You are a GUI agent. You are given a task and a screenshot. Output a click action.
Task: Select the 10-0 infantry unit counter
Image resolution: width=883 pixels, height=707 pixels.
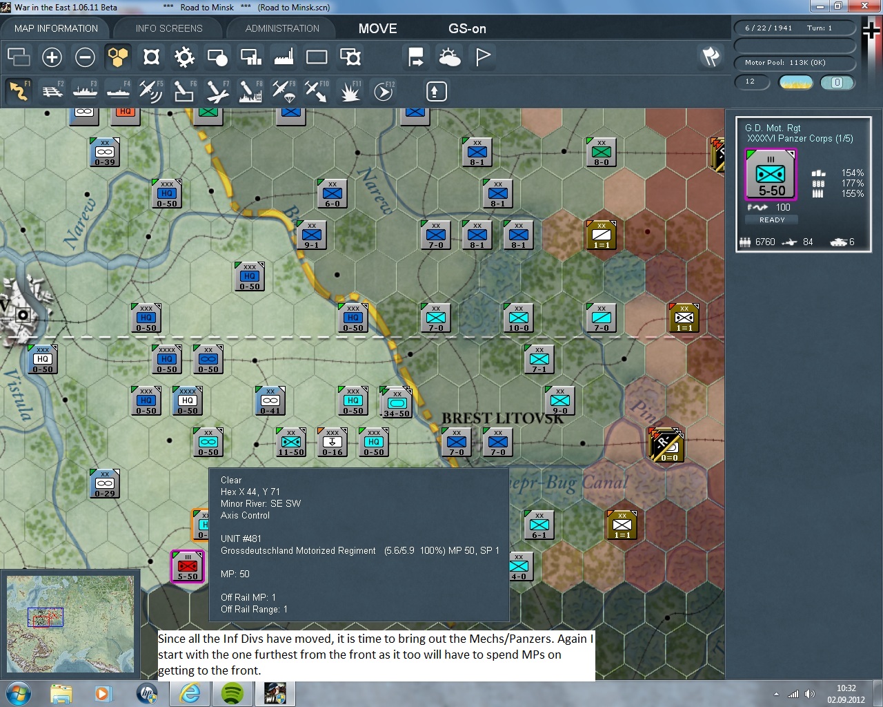[519, 318]
